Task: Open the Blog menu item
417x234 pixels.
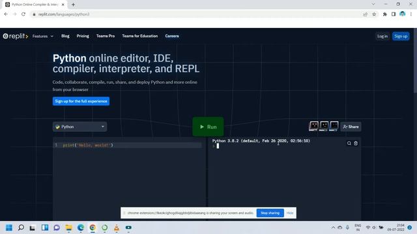Action: [x=65, y=36]
